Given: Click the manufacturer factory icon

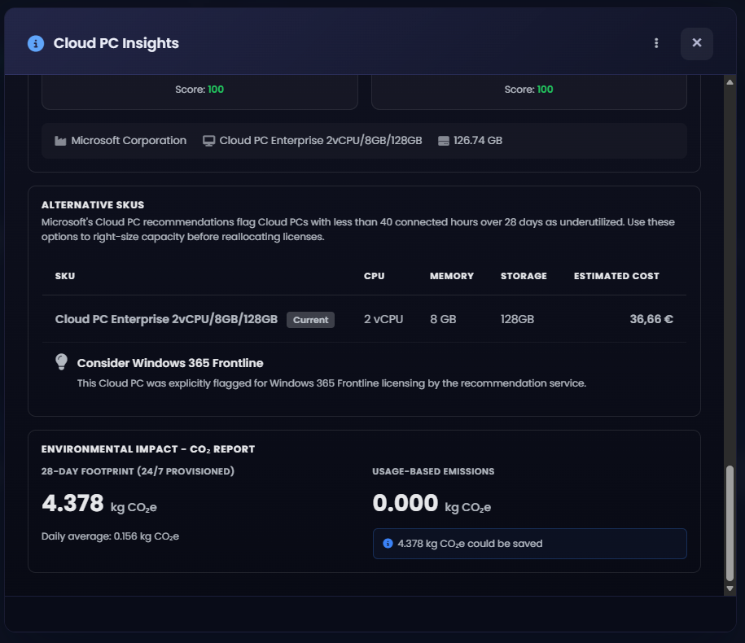Looking at the screenshot, I should tap(60, 141).
